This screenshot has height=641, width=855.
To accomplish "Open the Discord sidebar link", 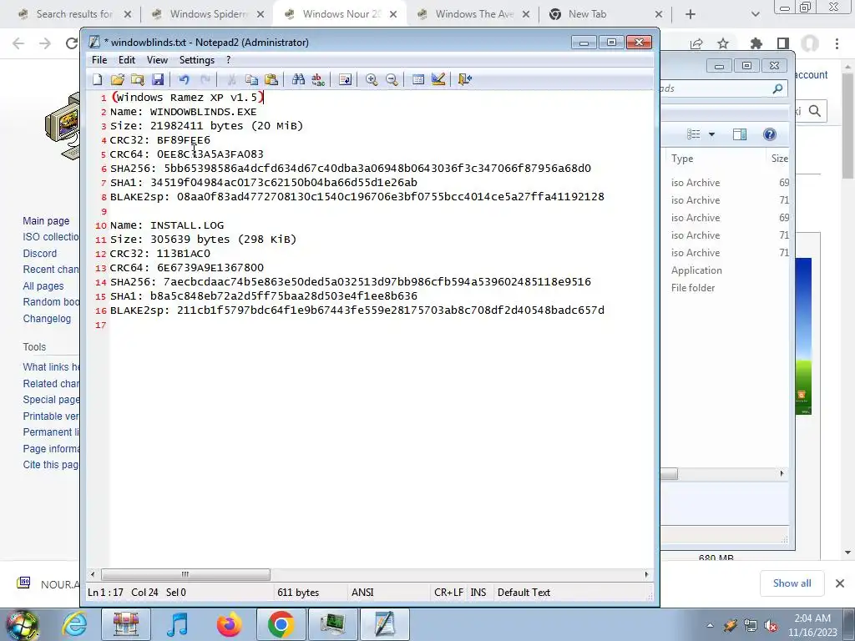I will pyautogui.click(x=40, y=254).
